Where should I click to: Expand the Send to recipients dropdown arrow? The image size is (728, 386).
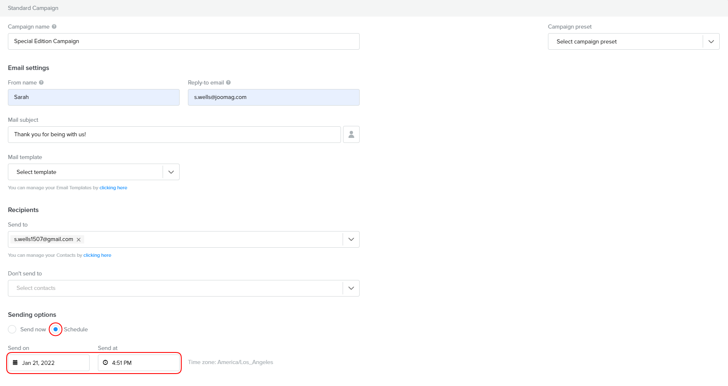click(351, 239)
